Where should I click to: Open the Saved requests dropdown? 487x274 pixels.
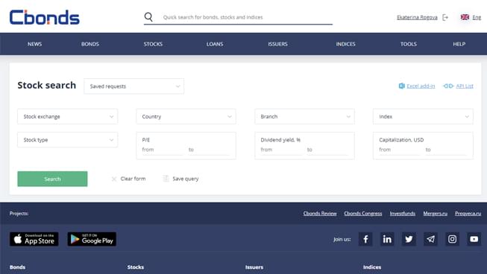tap(133, 86)
